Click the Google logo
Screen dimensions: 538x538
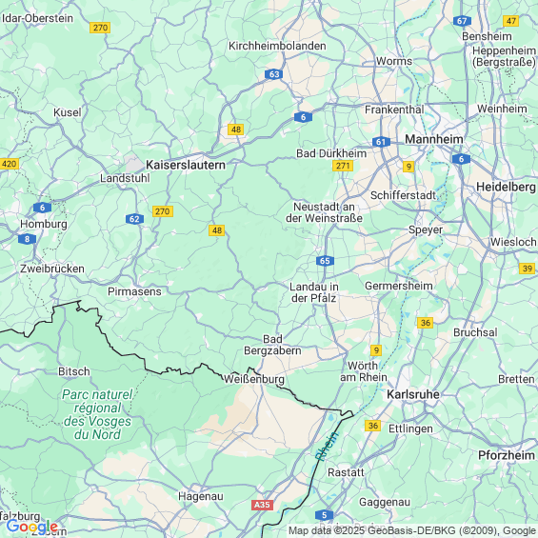(x=32, y=527)
